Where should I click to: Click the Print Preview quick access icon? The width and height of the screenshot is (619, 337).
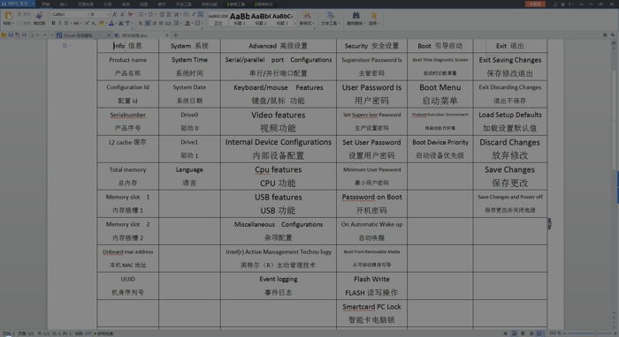coord(31,35)
